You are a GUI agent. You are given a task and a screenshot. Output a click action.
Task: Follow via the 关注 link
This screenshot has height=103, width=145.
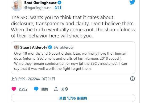[x=58, y=8]
